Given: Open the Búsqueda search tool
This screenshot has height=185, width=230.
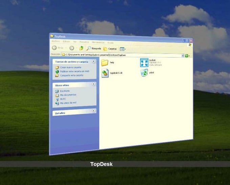Looking at the screenshot, I should coord(94,48).
